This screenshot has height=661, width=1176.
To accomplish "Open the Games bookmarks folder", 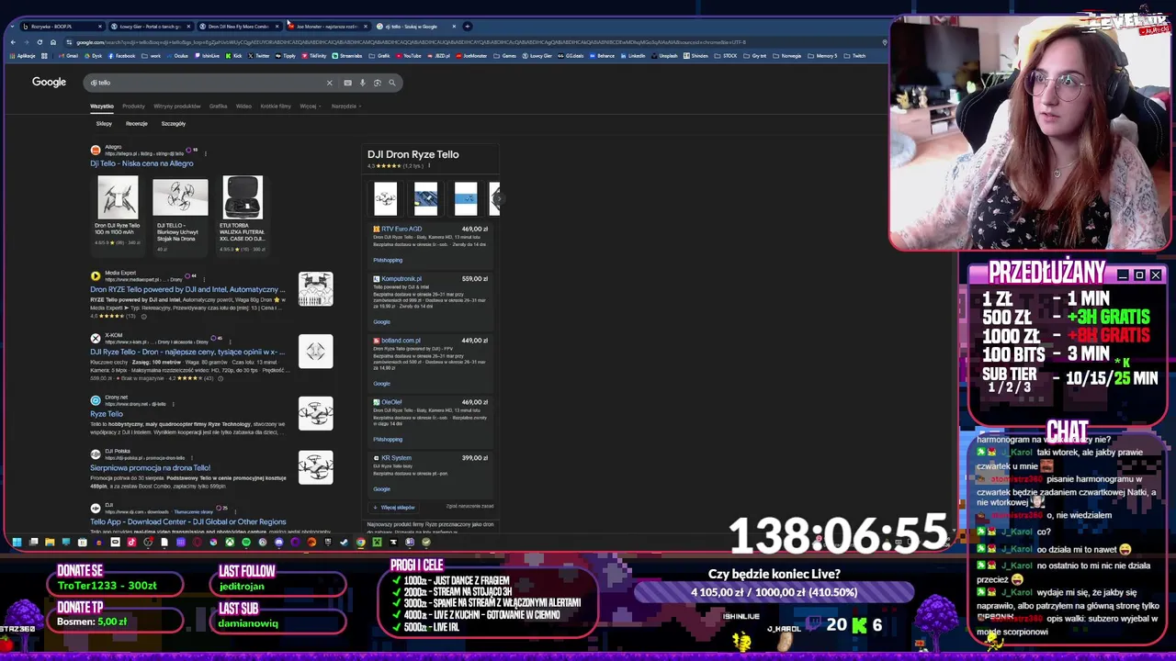I will click(505, 56).
